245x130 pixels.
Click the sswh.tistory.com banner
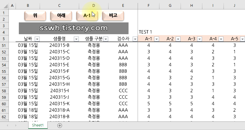[x=74, y=28]
